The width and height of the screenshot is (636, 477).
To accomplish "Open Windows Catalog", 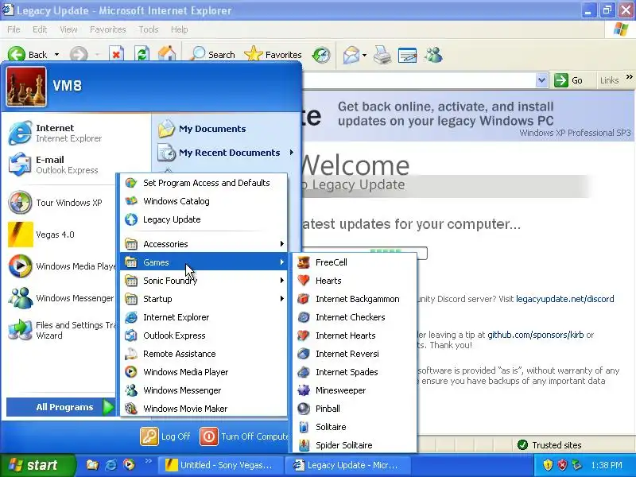I will pos(204,201).
